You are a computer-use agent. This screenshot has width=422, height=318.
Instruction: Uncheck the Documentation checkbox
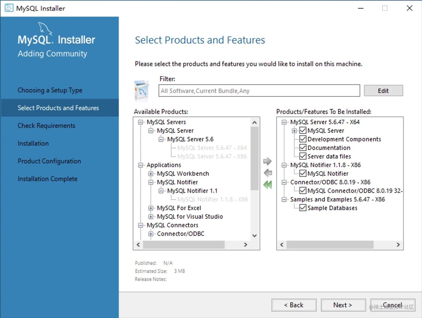pos(303,148)
